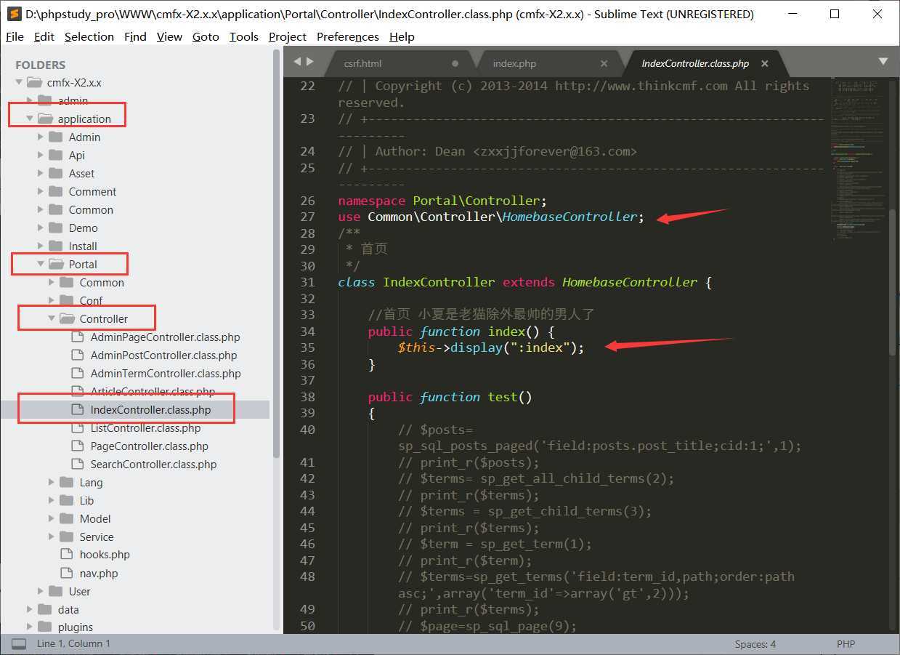Click the Service folder icon
Viewport: 900px width, 655px height.
pos(67,537)
